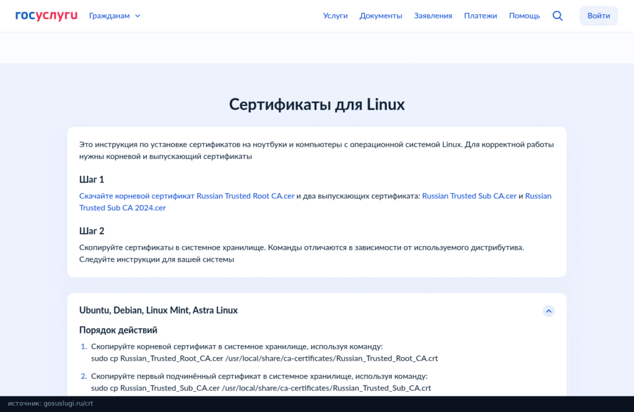Viewport: 634px width, 412px height.
Task: Select Платежи in the header menu
Action: (480, 15)
